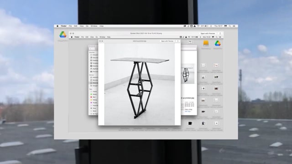Click the up protest.jpg file name in preview pane
The width and height of the screenshot is (292, 164).
tap(188, 98)
